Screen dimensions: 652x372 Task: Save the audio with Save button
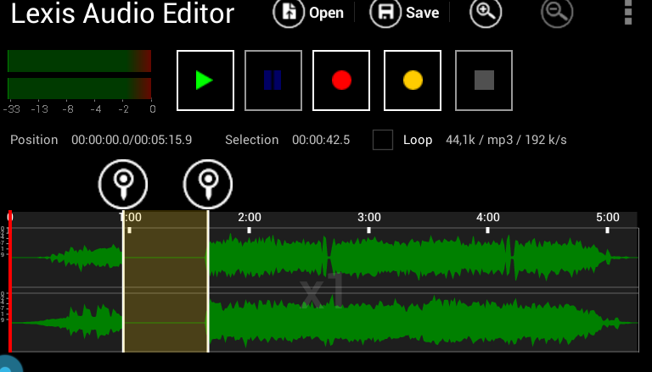(405, 13)
